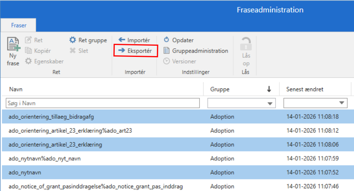Click the Versioner clock icon
The height and width of the screenshot is (191, 354).
[166, 61]
